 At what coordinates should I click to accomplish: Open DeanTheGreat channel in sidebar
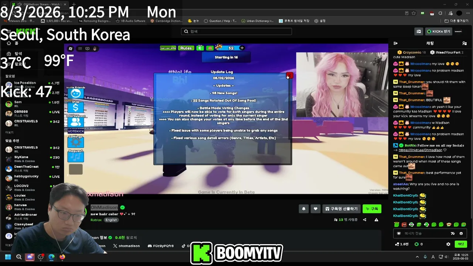33,168
